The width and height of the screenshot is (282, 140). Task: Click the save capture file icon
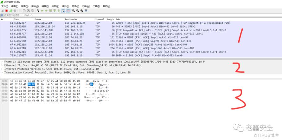click(x=24, y=11)
